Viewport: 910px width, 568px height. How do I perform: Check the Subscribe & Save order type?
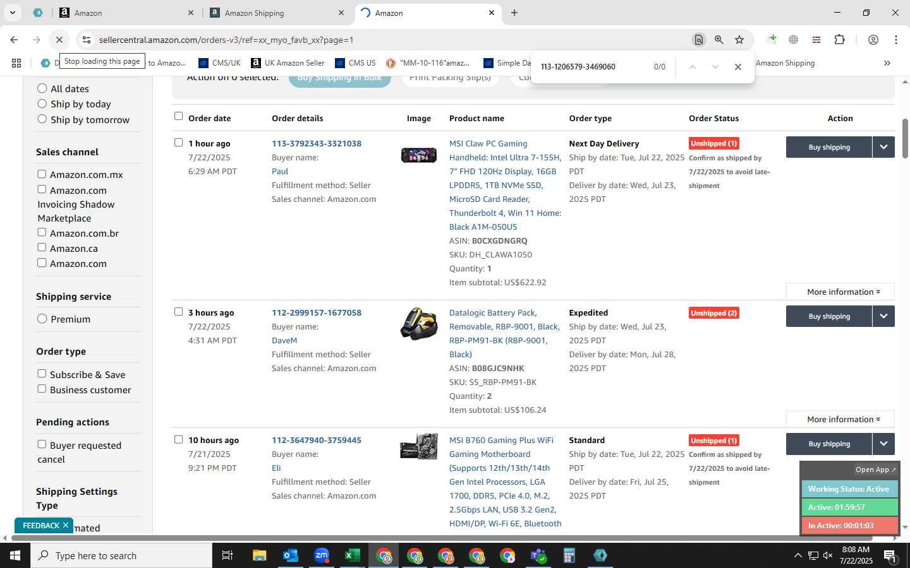42,374
